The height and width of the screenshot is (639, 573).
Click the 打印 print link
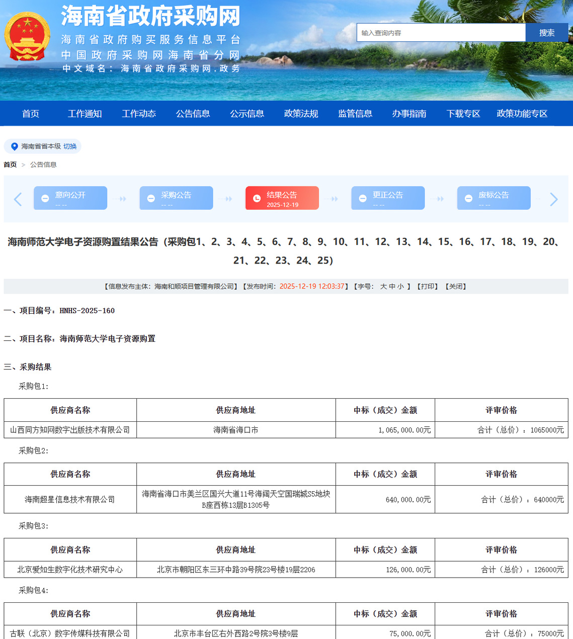(428, 287)
